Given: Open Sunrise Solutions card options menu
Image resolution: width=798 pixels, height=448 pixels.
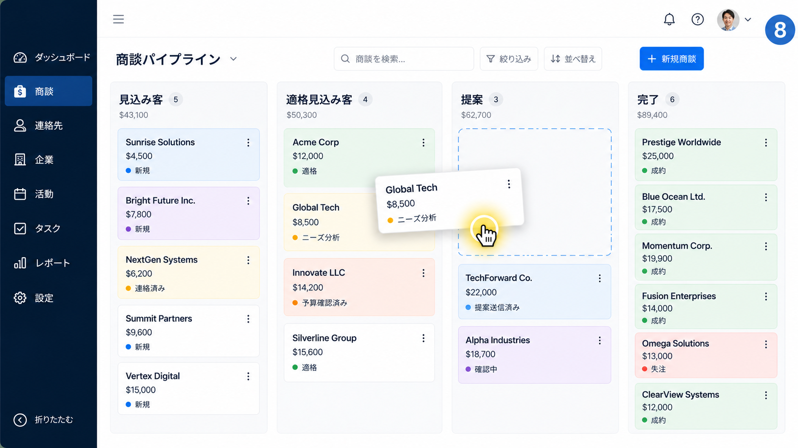Looking at the screenshot, I should pyautogui.click(x=248, y=143).
